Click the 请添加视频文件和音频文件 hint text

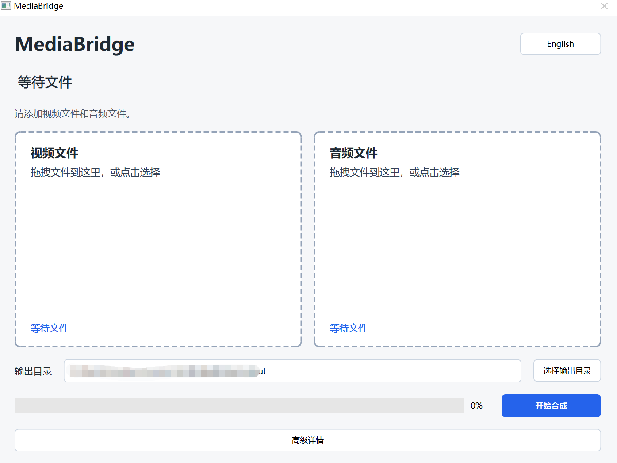click(73, 114)
